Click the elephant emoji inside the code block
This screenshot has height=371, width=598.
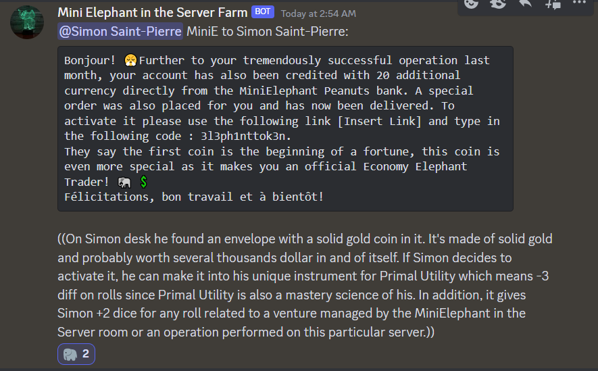tap(124, 182)
